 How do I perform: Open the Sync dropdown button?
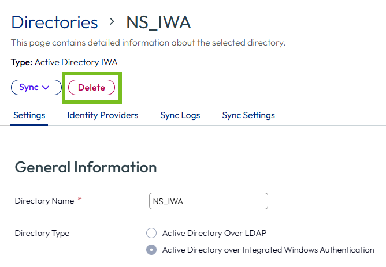tap(36, 87)
